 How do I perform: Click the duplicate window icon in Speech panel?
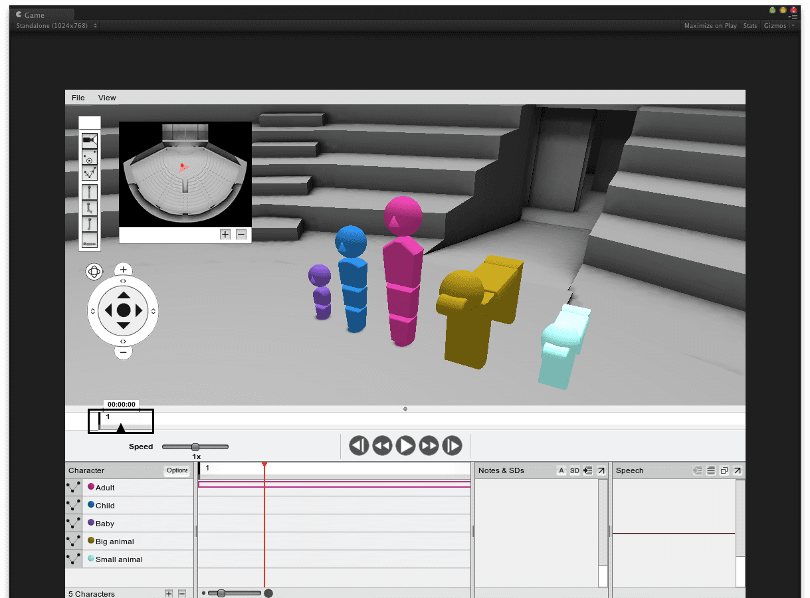coord(724,470)
